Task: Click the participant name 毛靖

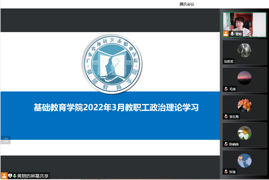Action: (x=232, y=89)
